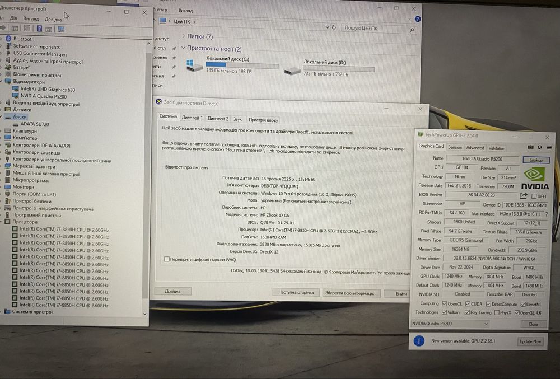Screen dimensions: 560x379
Task: Click the NVIDIA logo in GPU-Z
Action: tap(535, 177)
